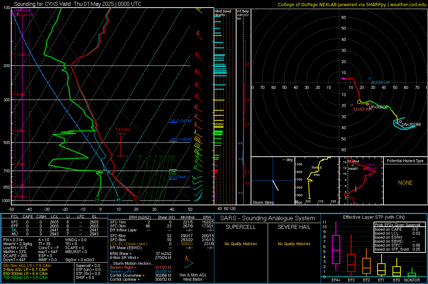Viewport: 428px width, 284px height.
Task: Click No Quality Matches under SEVERE HAIL
Action: pyautogui.click(x=294, y=244)
